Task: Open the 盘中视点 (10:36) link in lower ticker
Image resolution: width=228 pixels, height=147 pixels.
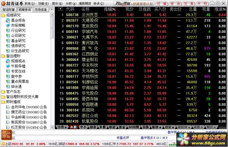Action: [x=154, y=138]
